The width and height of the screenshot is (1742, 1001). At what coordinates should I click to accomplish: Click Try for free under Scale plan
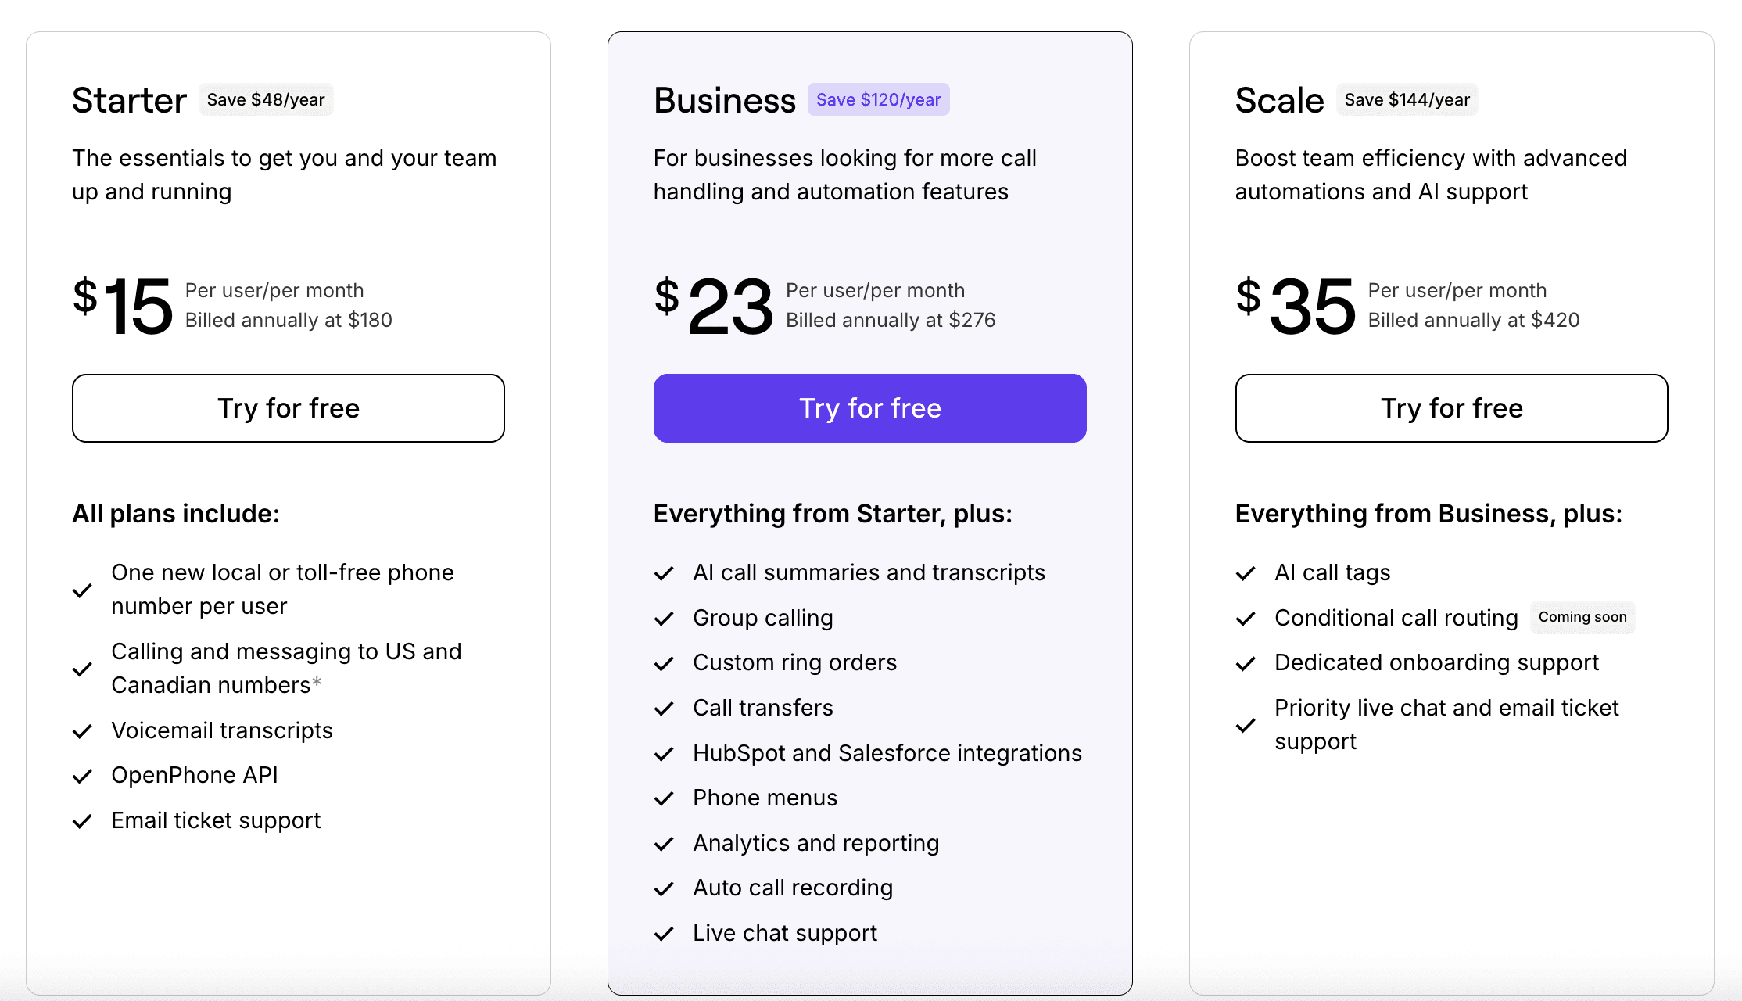[x=1451, y=408]
